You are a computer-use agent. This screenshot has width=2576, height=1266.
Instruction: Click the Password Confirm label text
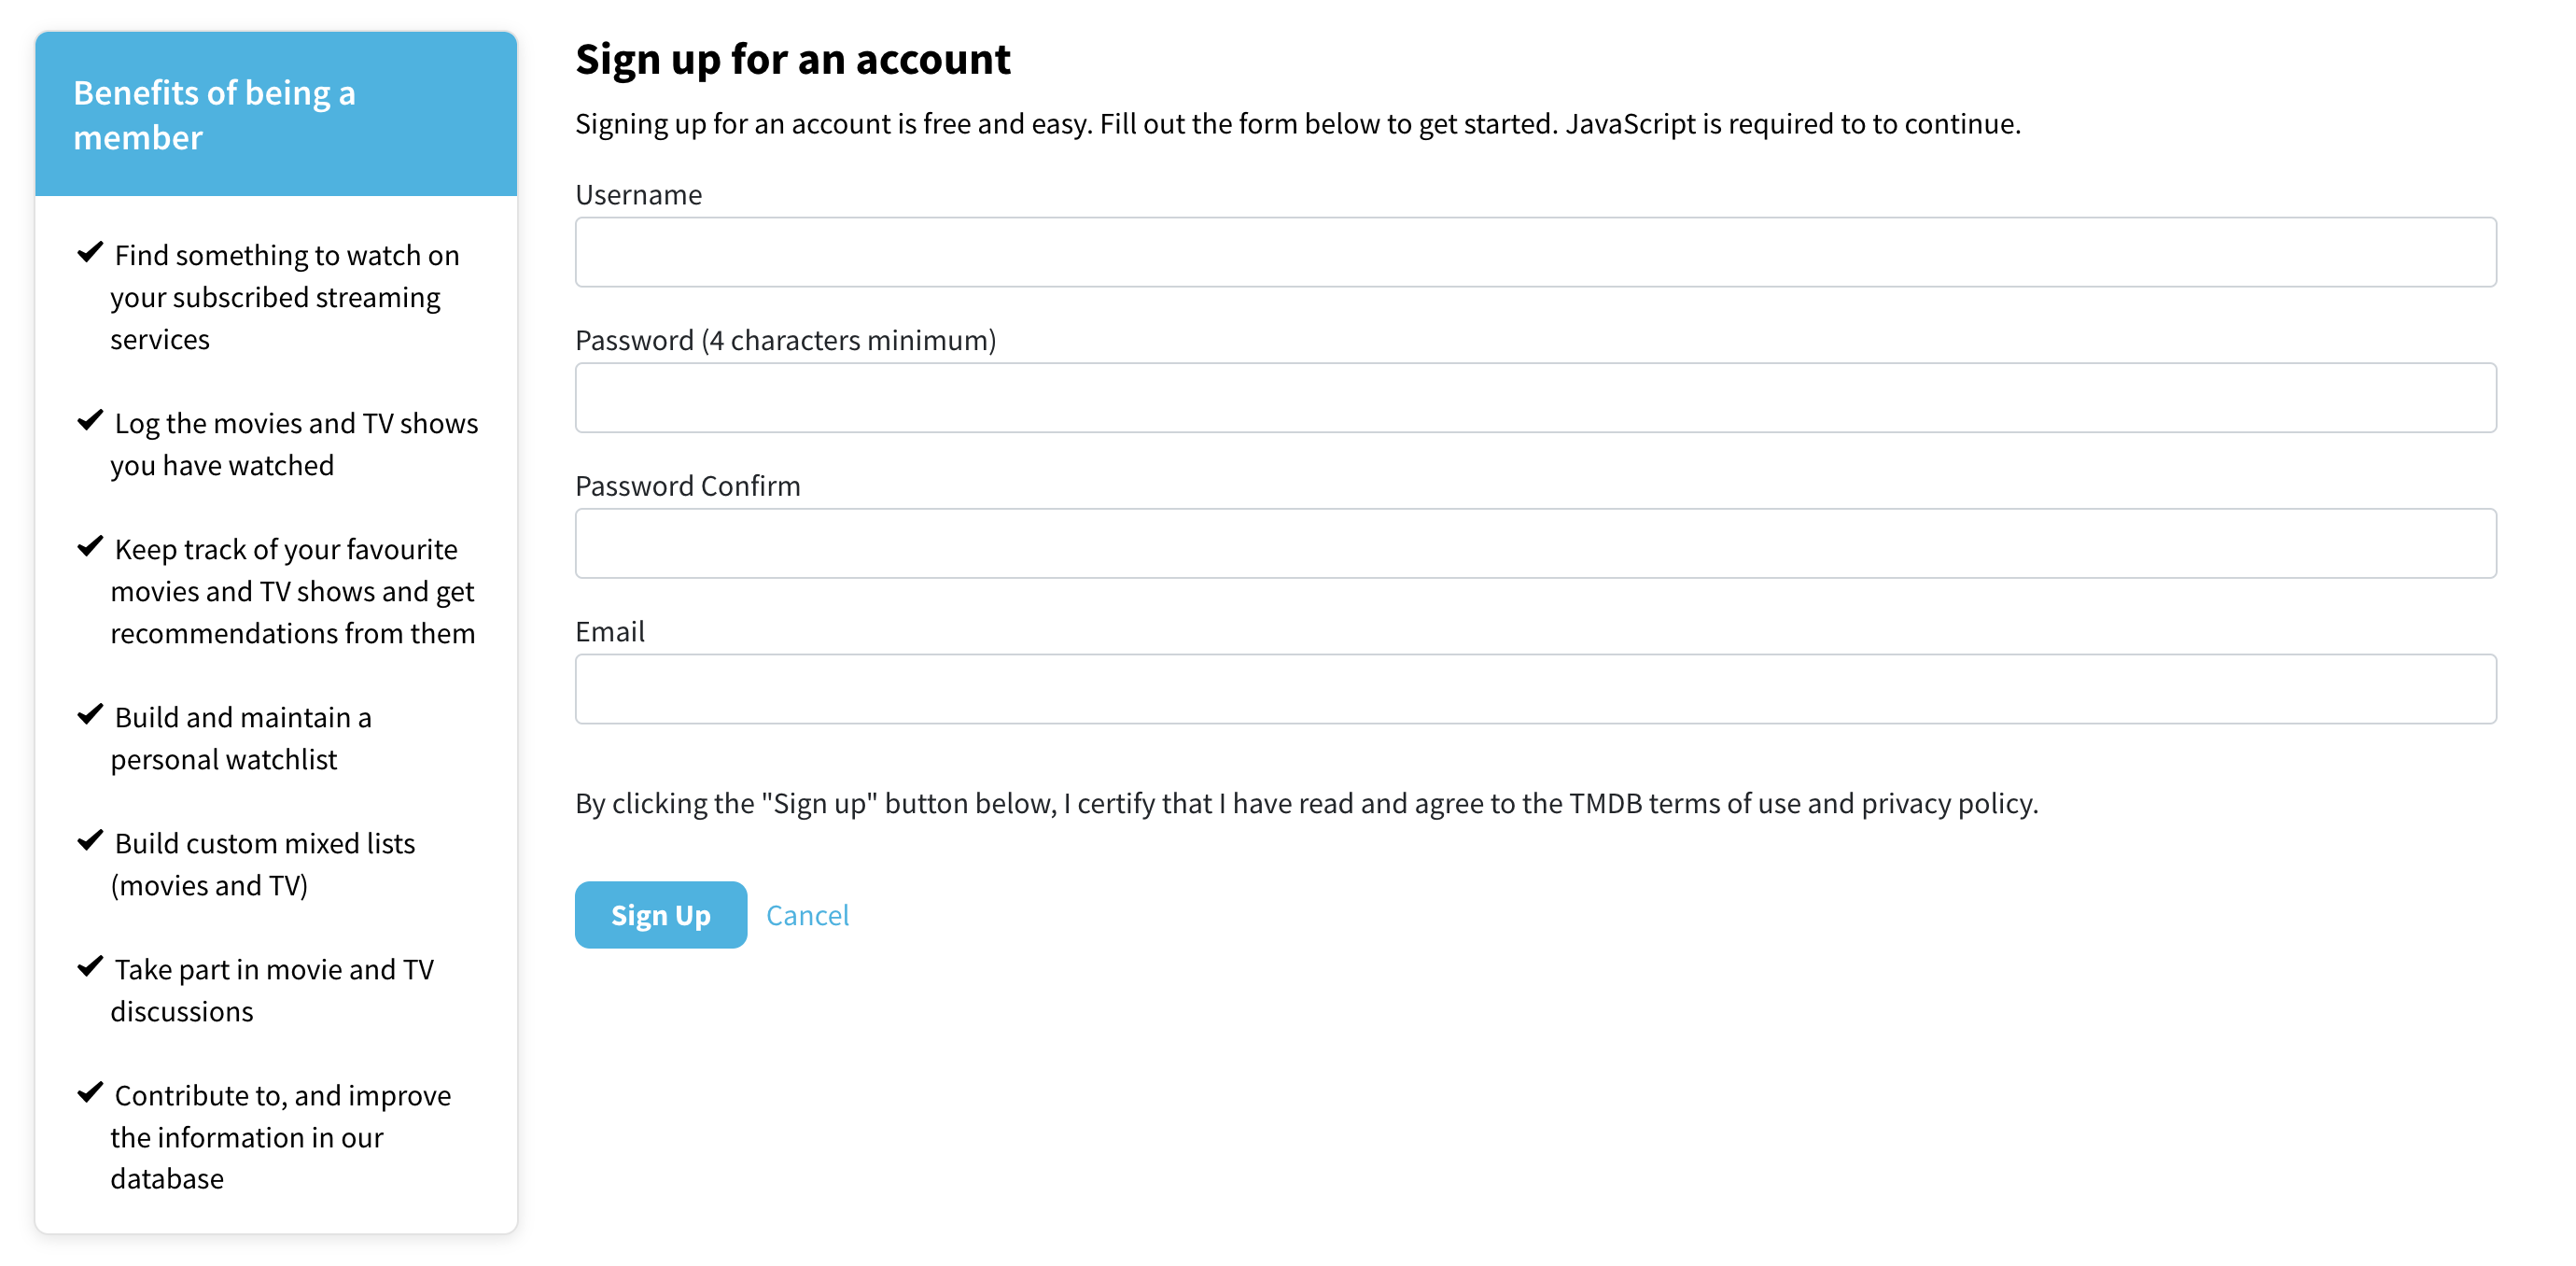(x=687, y=486)
